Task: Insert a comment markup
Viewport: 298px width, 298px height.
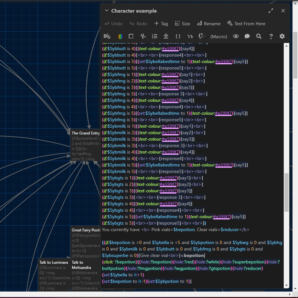Action: 201,37
